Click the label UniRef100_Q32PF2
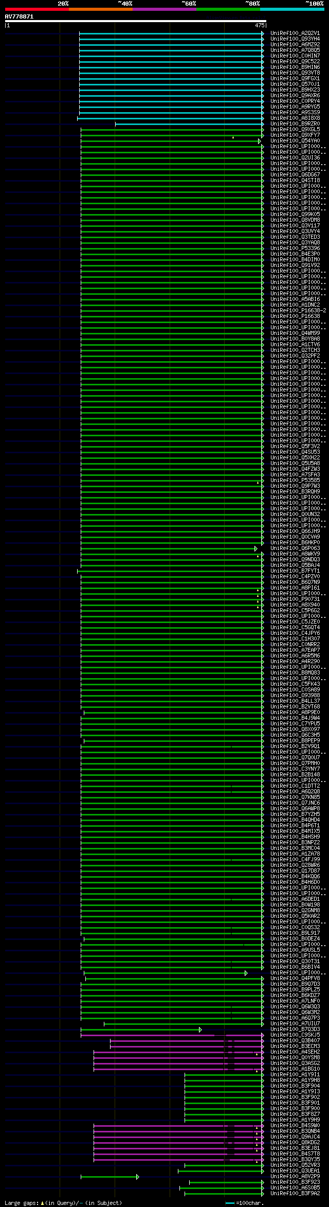Screen dimensions: 329x1207 pos(295,356)
